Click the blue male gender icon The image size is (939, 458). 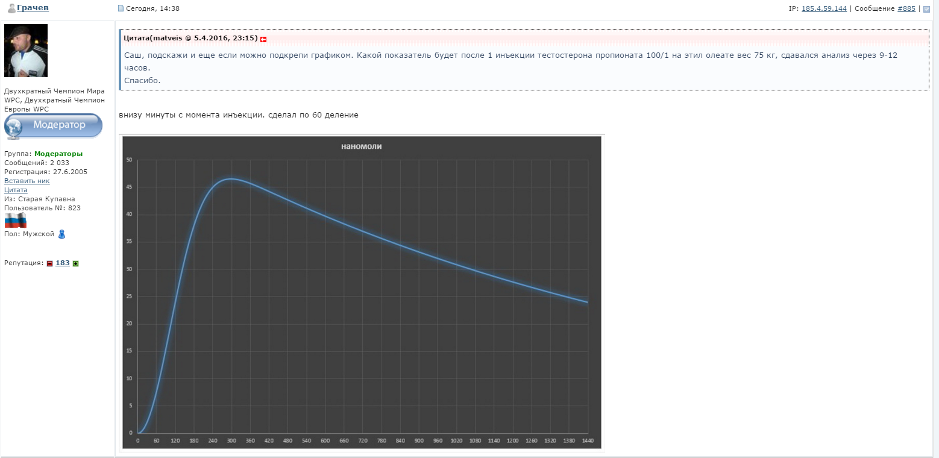(61, 234)
